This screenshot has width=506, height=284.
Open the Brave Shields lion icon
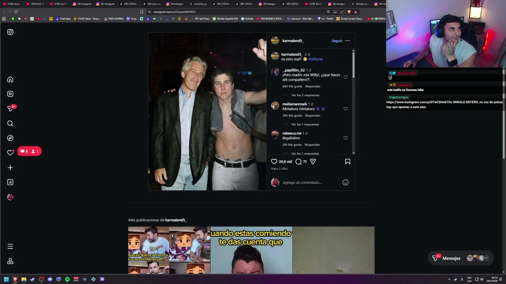click(349, 12)
